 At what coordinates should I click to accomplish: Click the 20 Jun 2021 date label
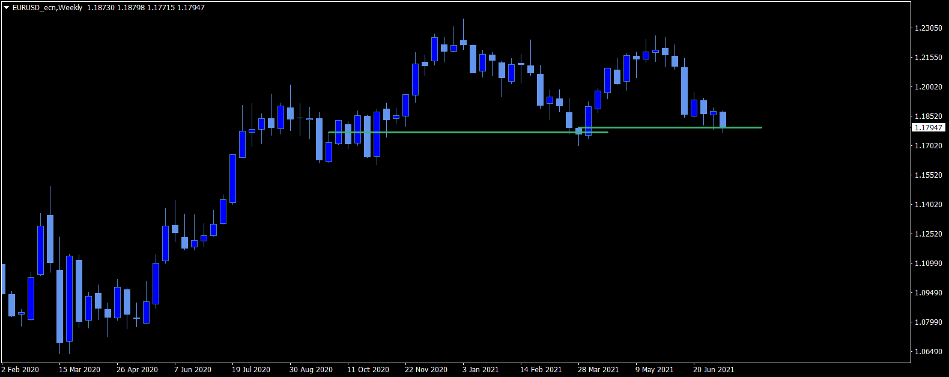click(714, 370)
